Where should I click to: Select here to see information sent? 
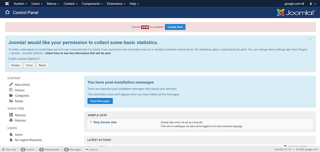tap(78, 53)
